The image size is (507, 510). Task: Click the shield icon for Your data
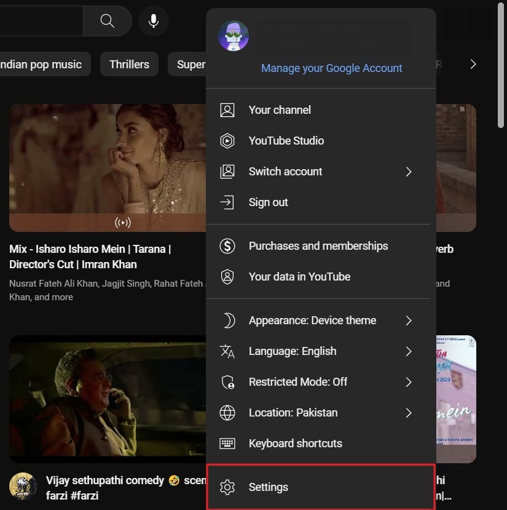click(x=227, y=277)
